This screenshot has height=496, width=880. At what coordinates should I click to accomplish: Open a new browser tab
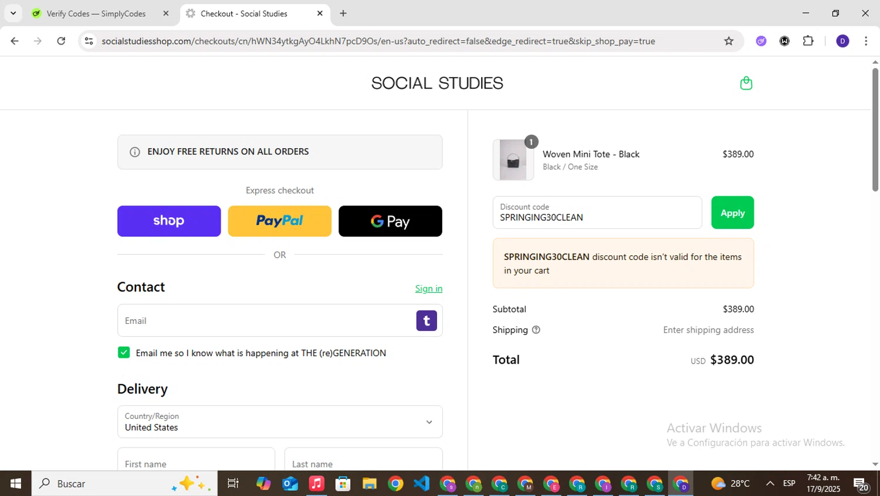point(343,13)
